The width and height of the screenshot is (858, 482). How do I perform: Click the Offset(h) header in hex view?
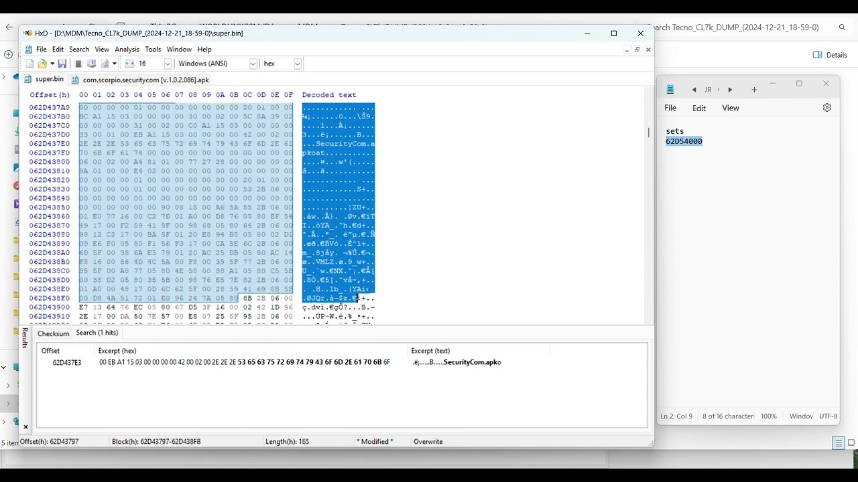50,95
